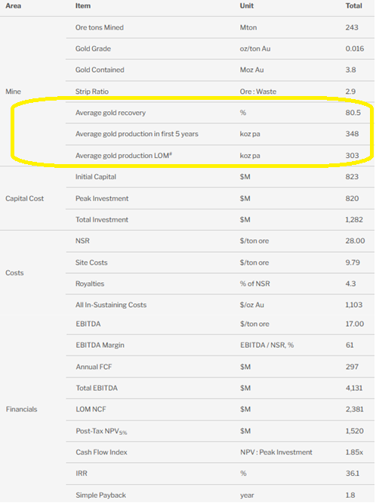376x503 pixels.
Task: Click the Financials area label
Action: click(21, 409)
